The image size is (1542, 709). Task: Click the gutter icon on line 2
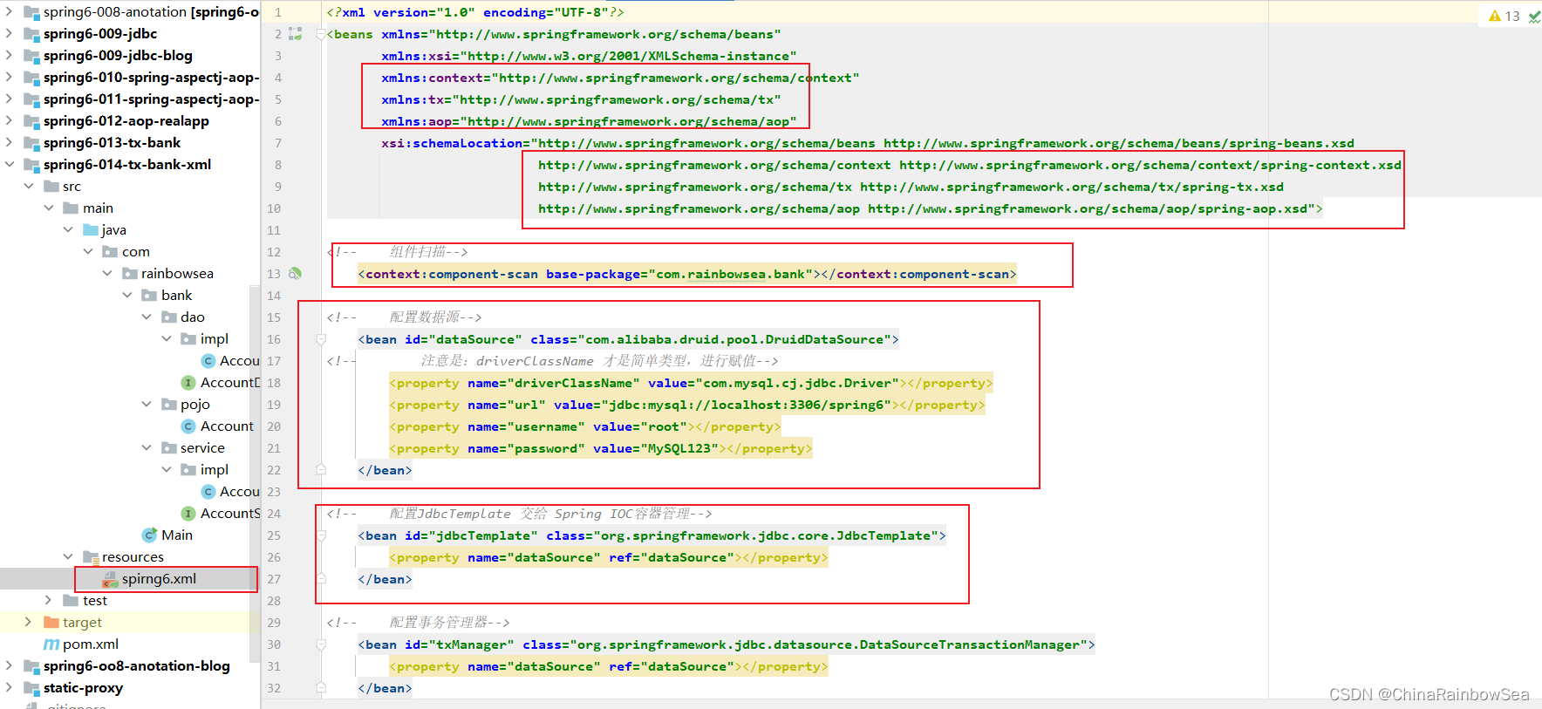[x=296, y=34]
